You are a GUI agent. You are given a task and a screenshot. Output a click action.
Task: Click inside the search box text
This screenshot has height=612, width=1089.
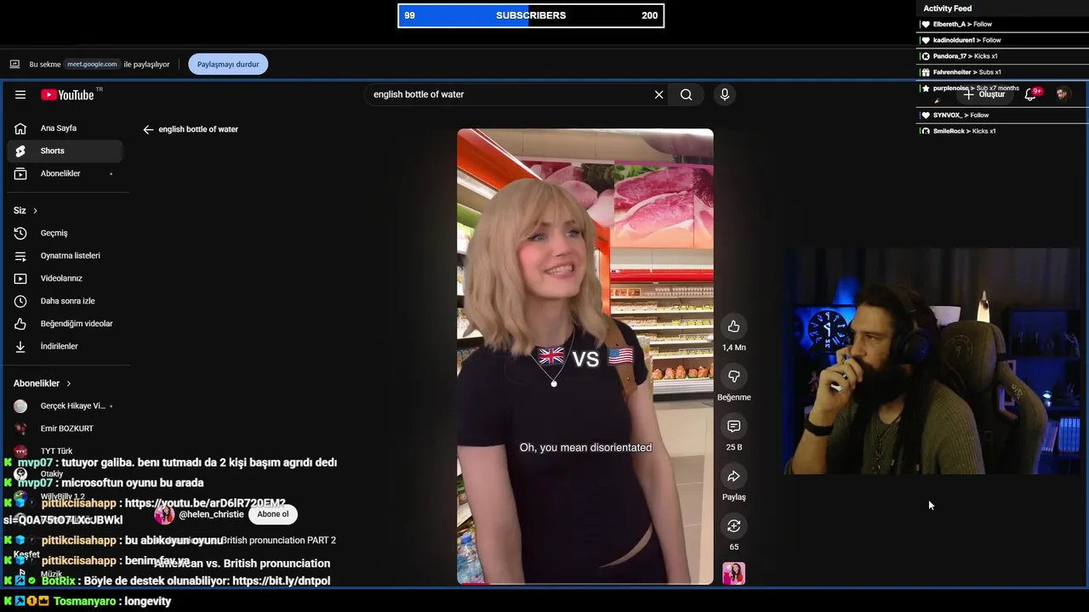click(x=419, y=94)
